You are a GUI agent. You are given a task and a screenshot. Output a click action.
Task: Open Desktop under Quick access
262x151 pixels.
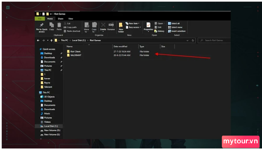coord(46,53)
